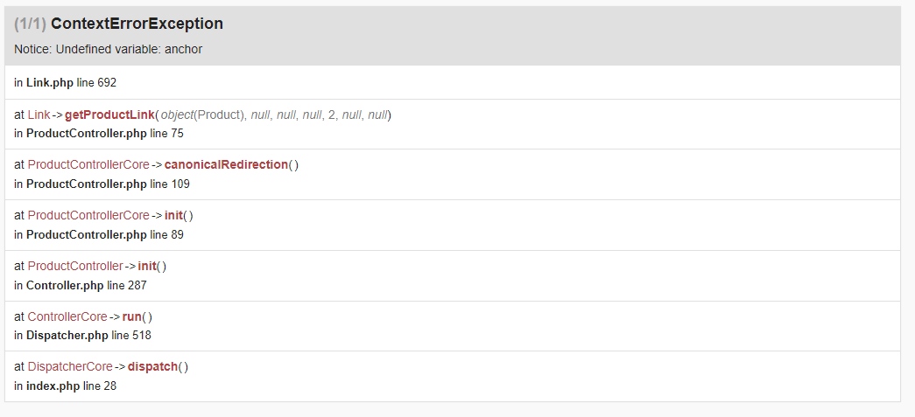Click the ProductController class name
The width and height of the screenshot is (915, 417).
[75, 266]
